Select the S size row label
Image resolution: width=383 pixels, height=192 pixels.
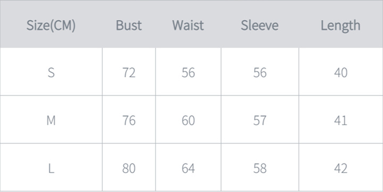[x=51, y=72]
